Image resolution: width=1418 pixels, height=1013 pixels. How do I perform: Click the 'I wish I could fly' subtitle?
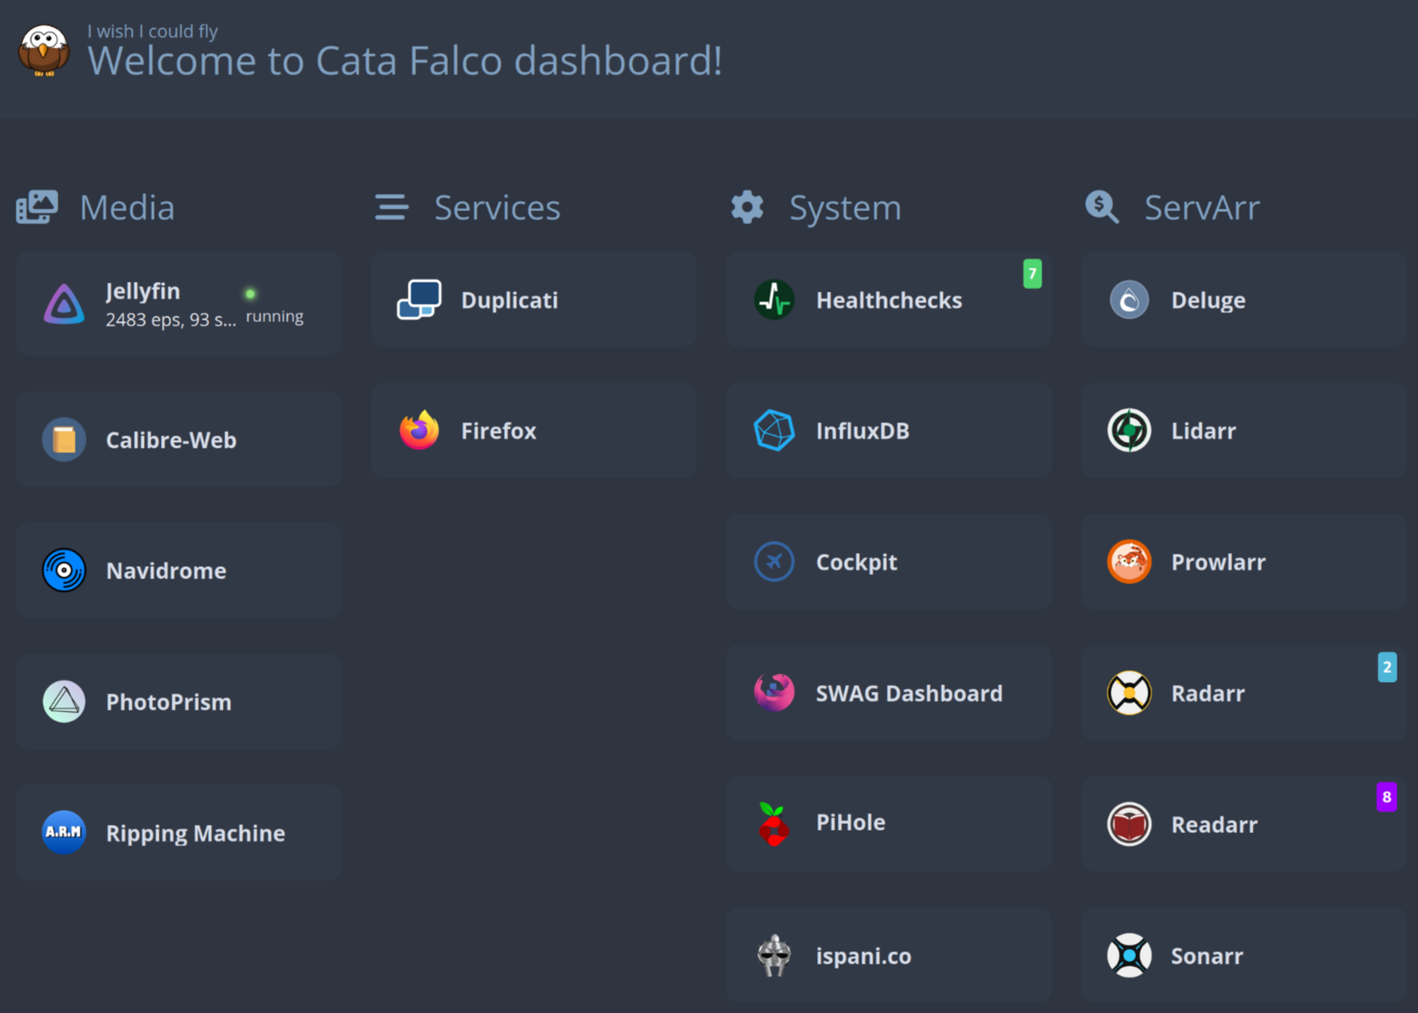tap(152, 31)
